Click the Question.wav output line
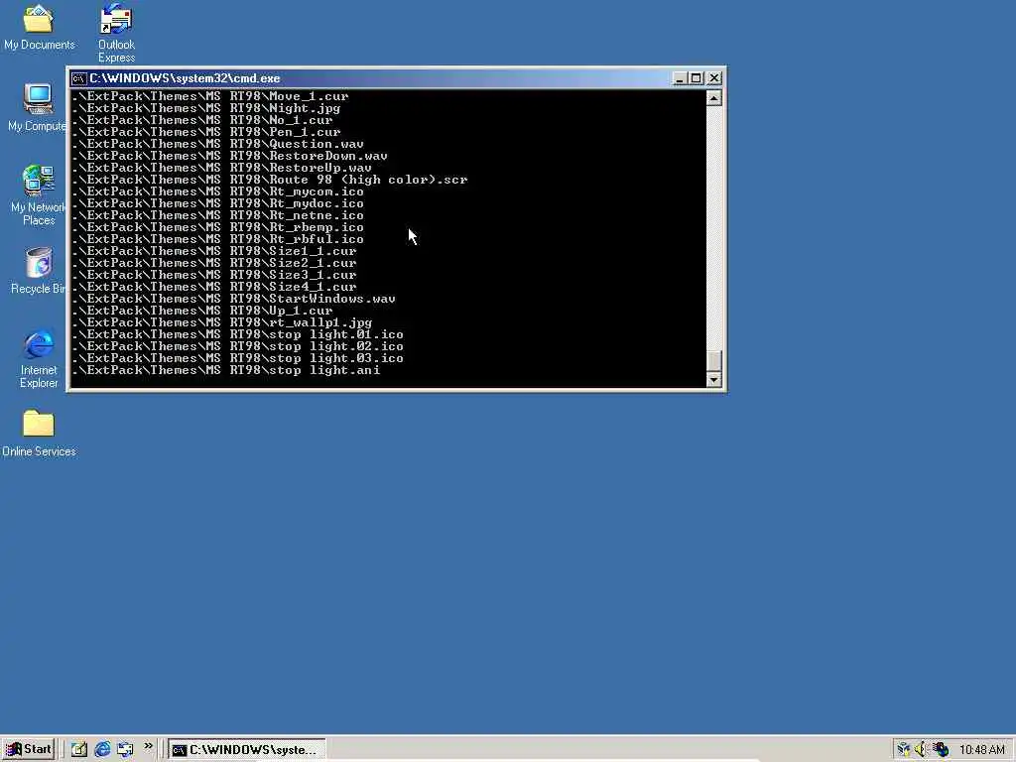This screenshot has width=1016, height=762. 218,144
